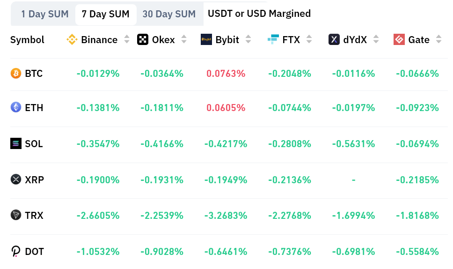453x269 pixels.
Task: Click the XRP coin icon
Action: [x=16, y=179]
